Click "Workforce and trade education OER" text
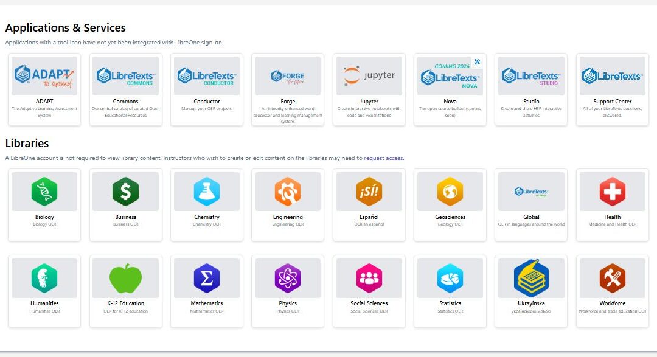The image size is (657, 357). point(612,311)
